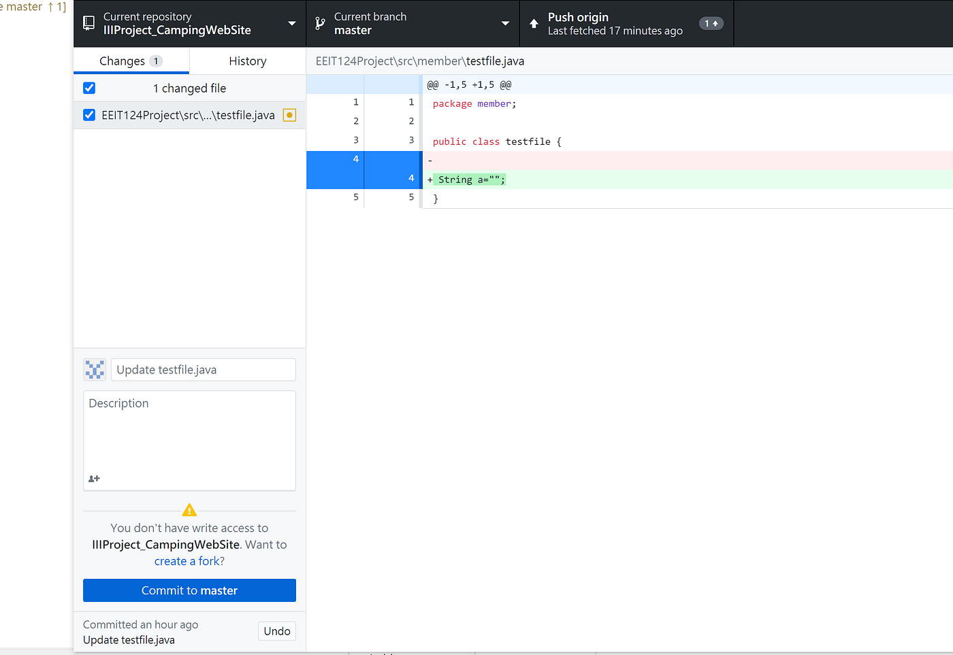The height and width of the screenshot is (655, 953).
Task: Expand the Current branch dropdown arrow
Action: 505,23
